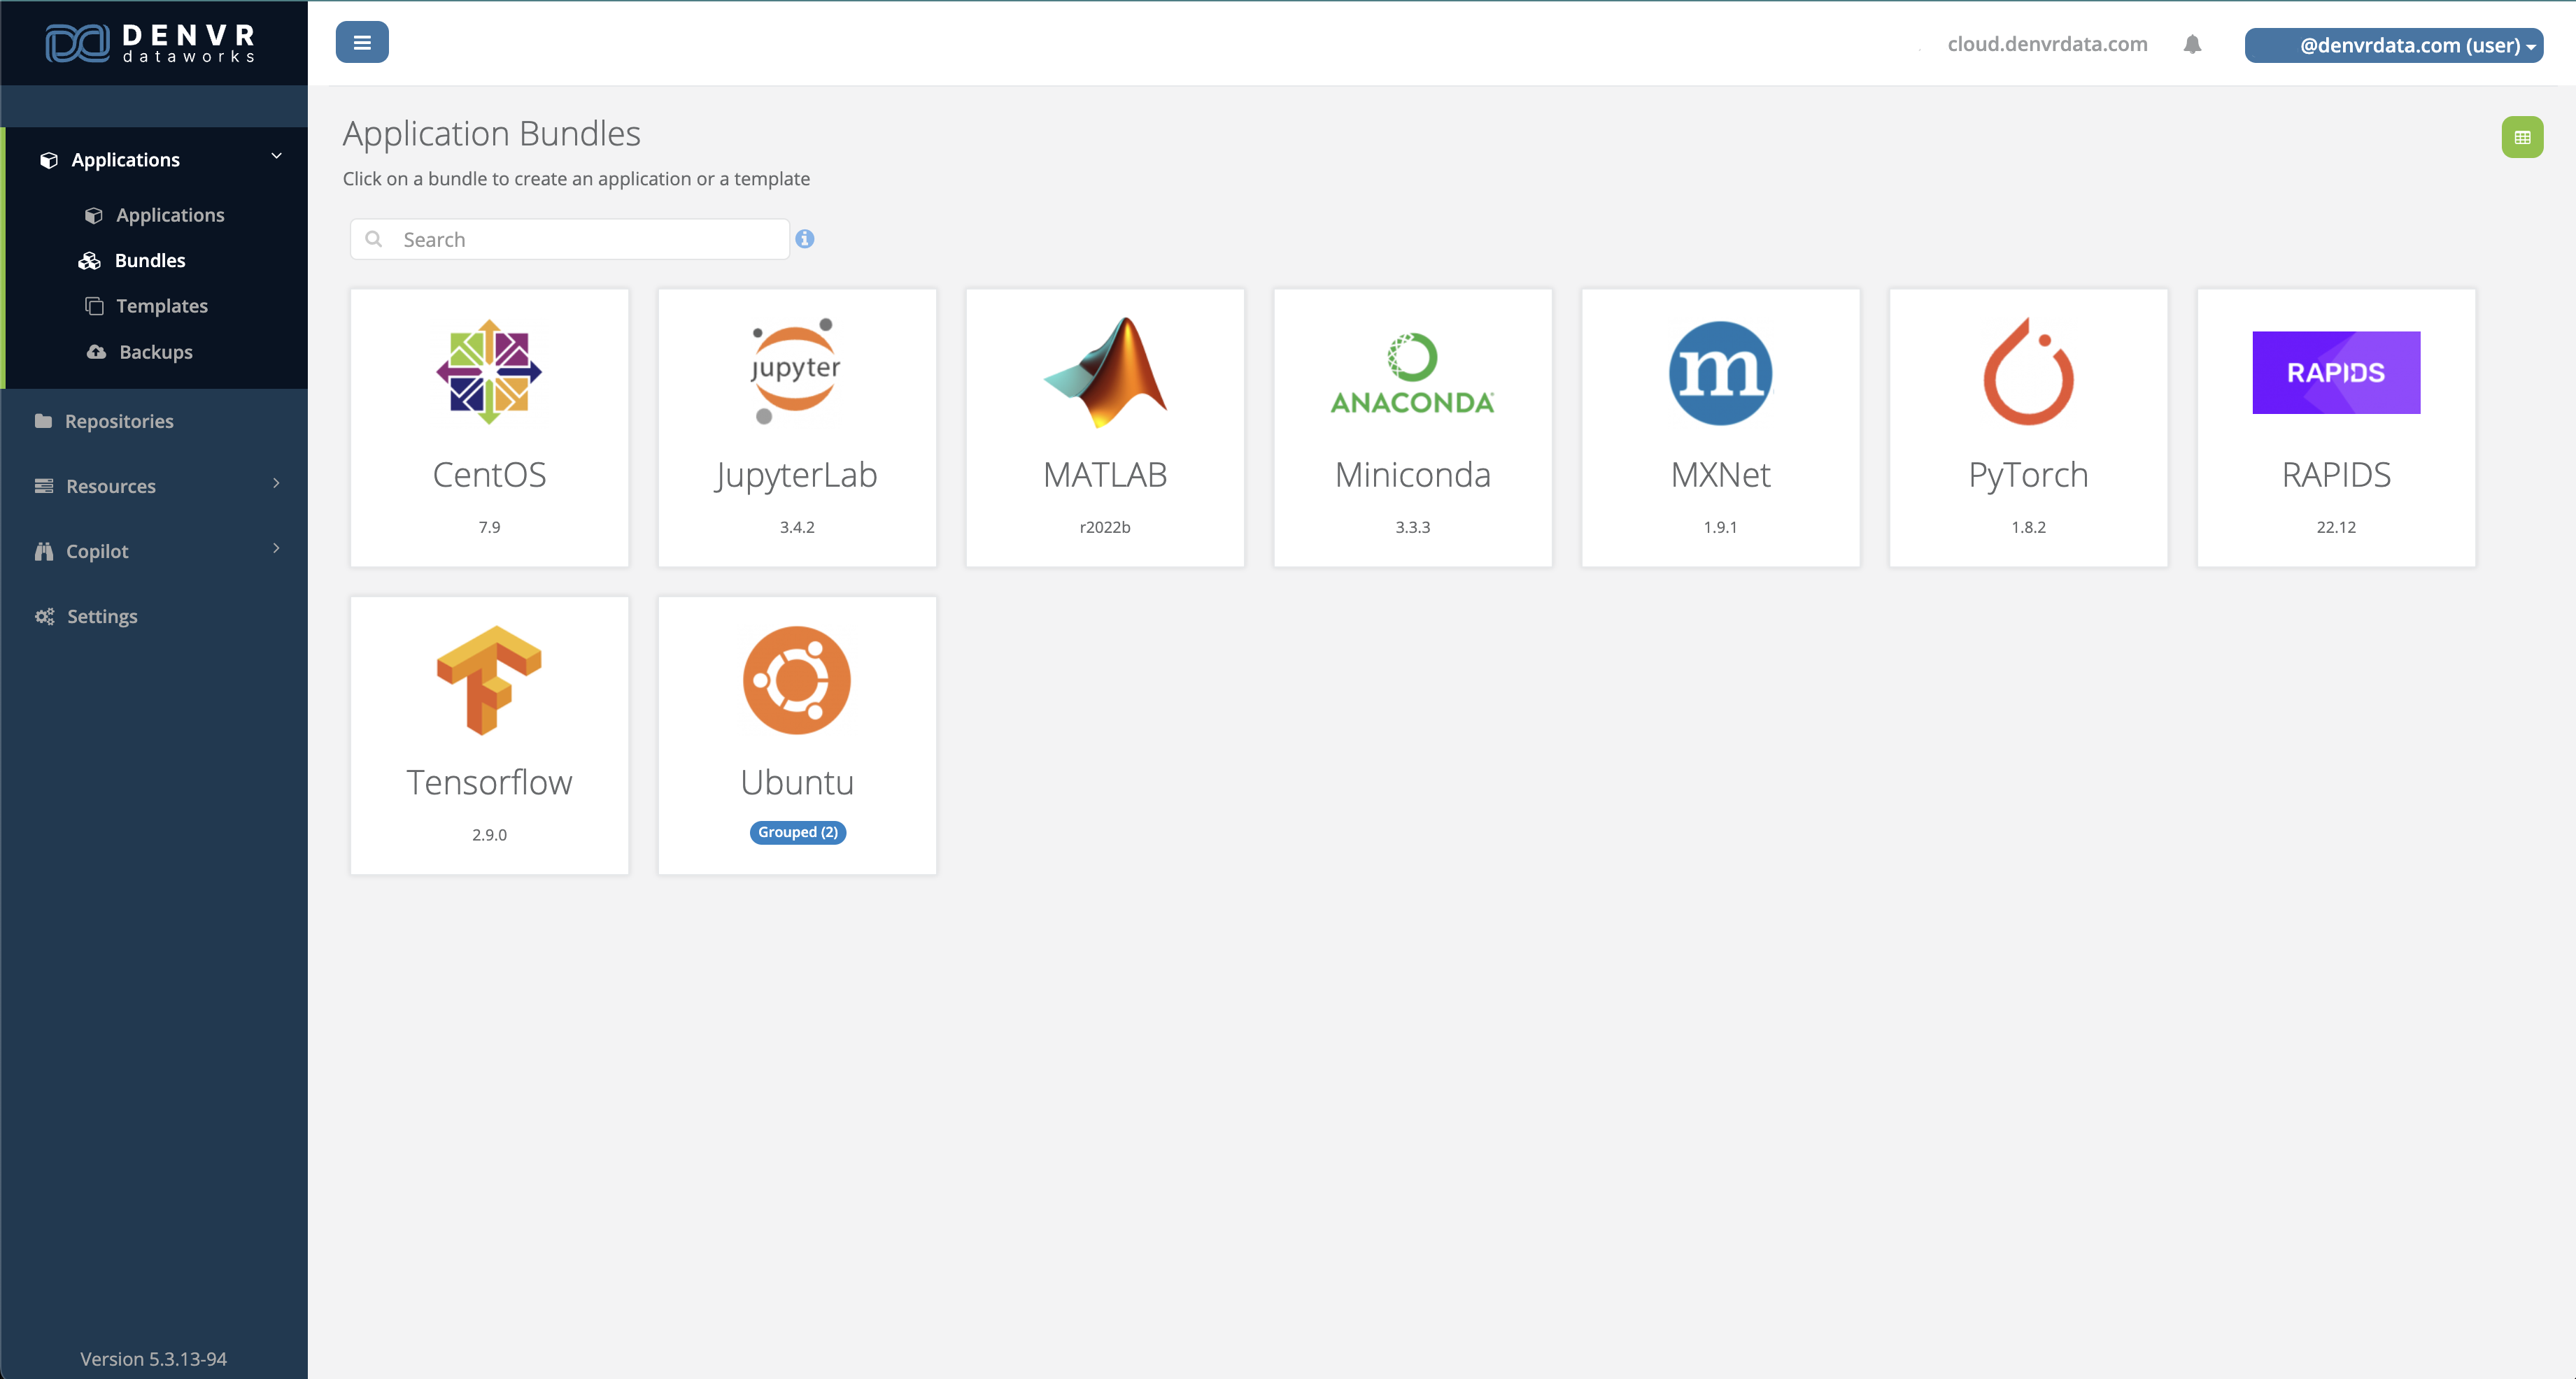Click RAPIDS version 22.12 text
The width and height of the screenshot is (2576, 1379).
[x=2336, y=527]
